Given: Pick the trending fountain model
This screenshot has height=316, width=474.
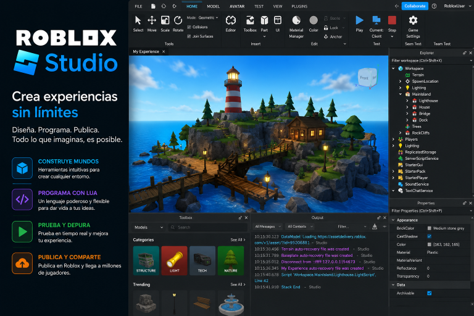Looking at the screenshot, I should pos(231,303).
